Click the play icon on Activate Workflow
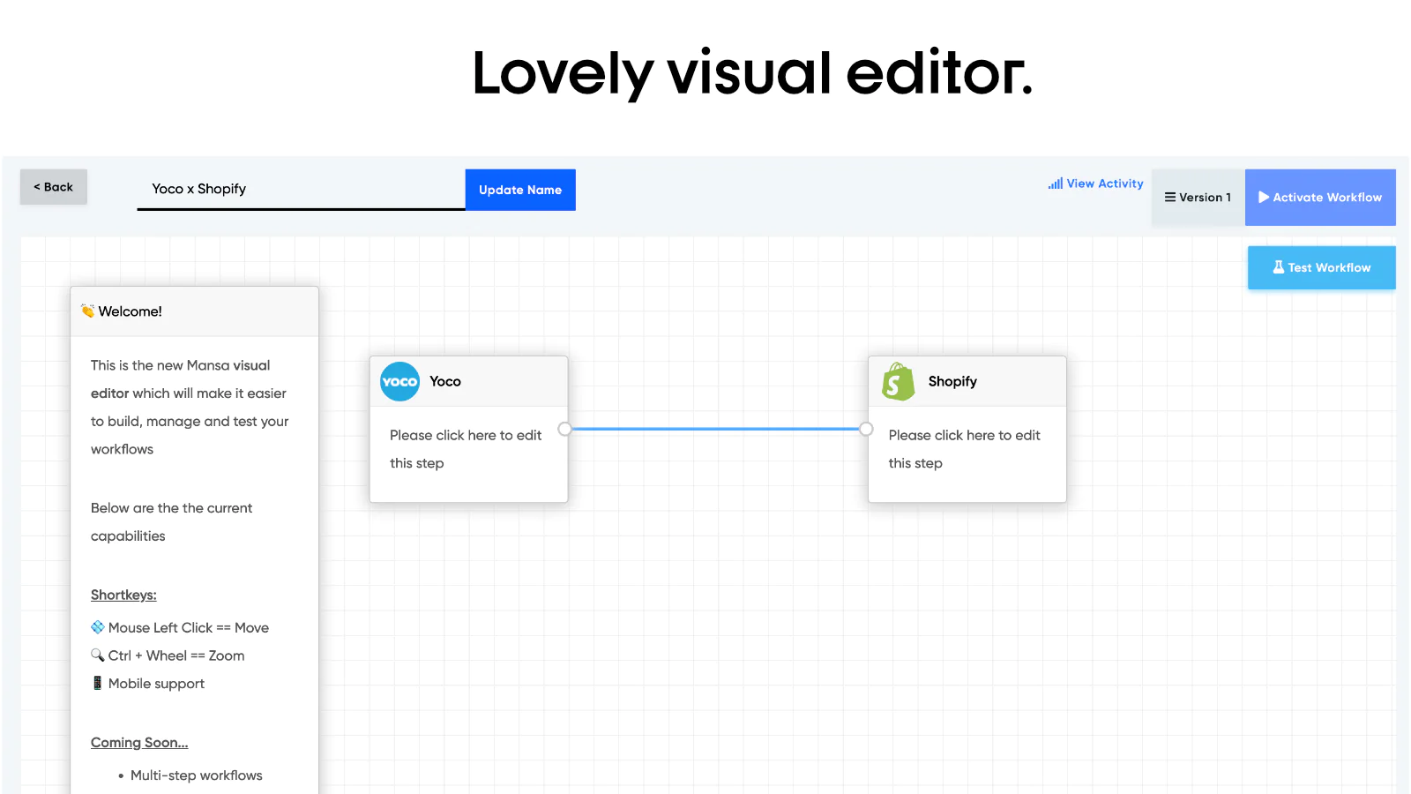This screenshot has height=794, width=1411. [1263, 198]
